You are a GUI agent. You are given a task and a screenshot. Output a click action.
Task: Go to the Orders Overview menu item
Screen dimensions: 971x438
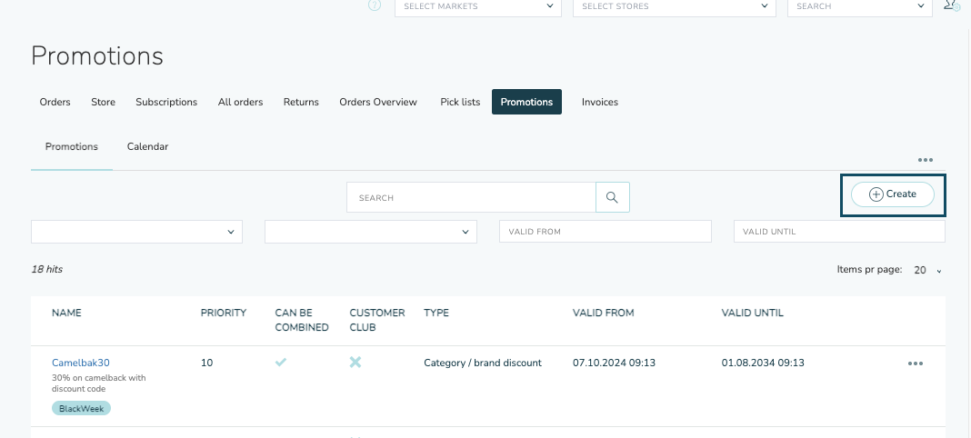pos(377,102)
